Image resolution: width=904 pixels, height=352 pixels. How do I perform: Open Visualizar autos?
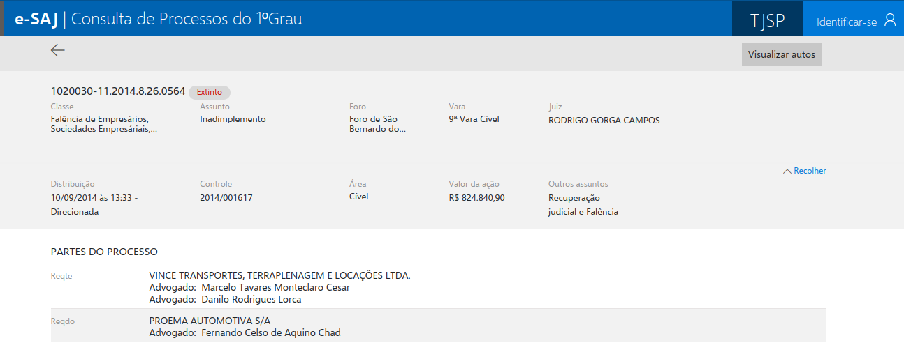(x=781, y=54)
